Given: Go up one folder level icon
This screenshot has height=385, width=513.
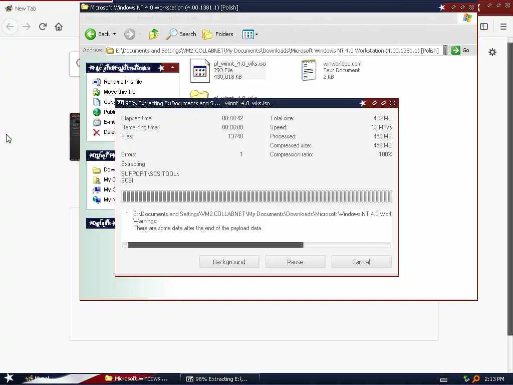Looking at the screenshot, I should coord(154,34).
